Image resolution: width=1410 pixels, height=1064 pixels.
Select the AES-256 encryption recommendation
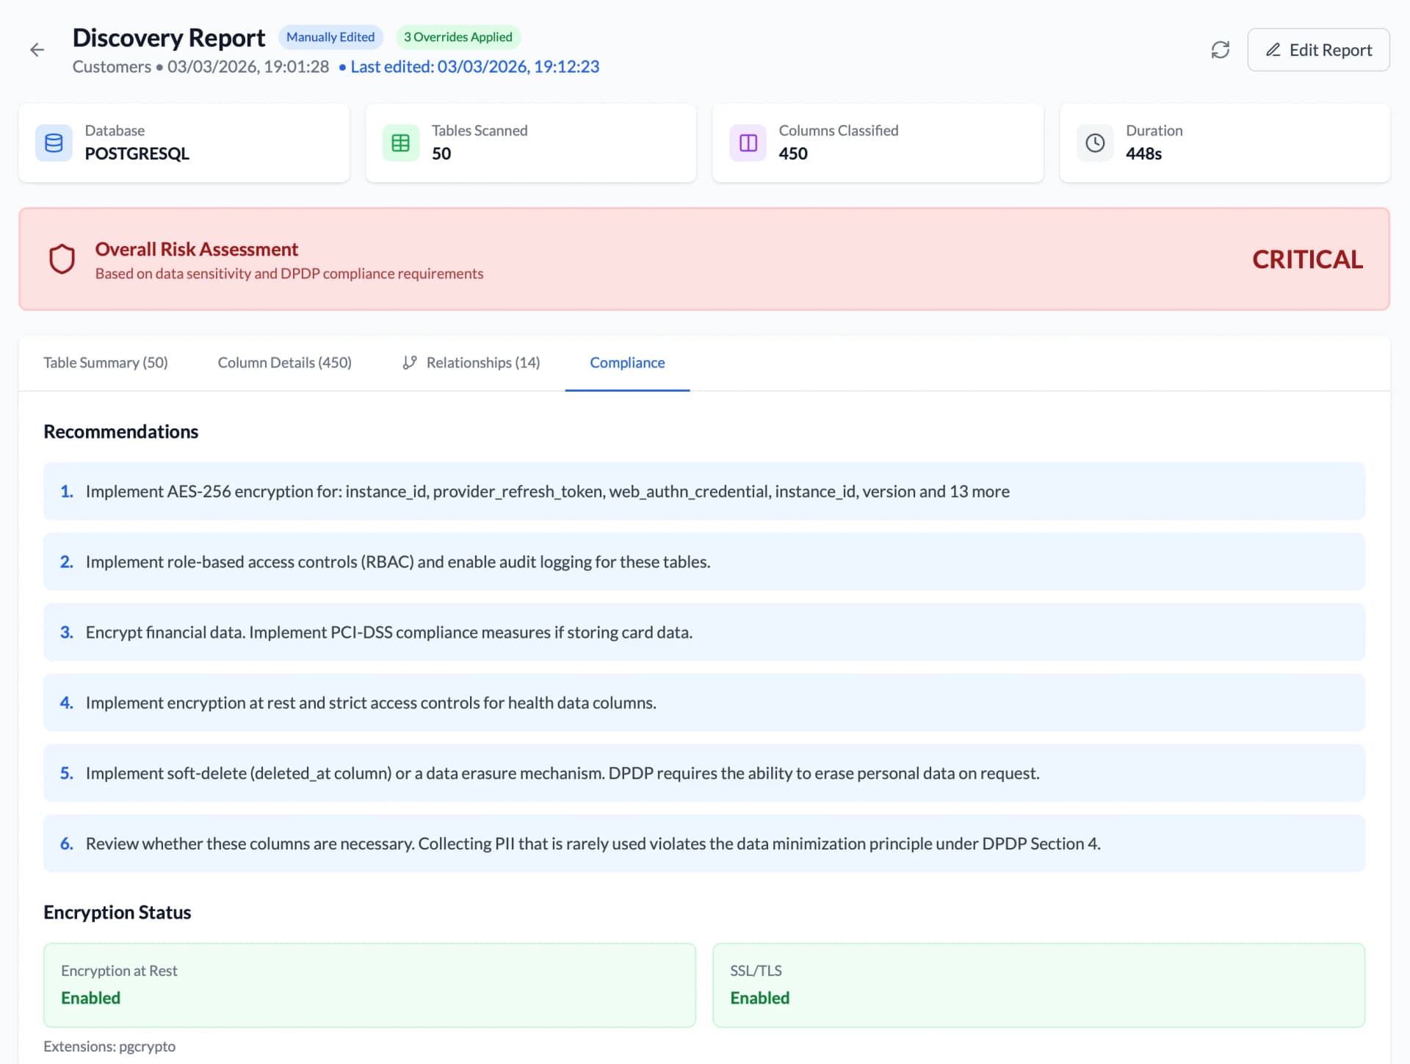(x=704, y=491)
